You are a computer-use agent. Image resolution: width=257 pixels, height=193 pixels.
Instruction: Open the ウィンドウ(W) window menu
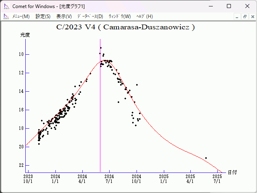[x=120, y=16]
